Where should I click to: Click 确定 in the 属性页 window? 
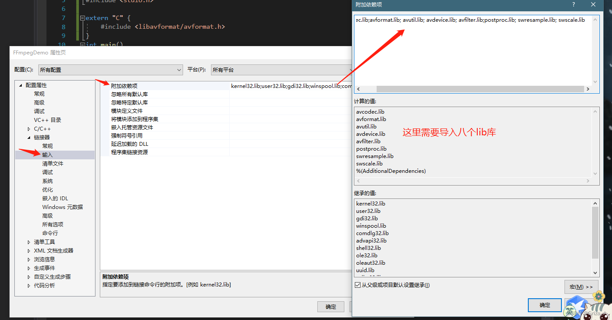(x=331, y=307)
